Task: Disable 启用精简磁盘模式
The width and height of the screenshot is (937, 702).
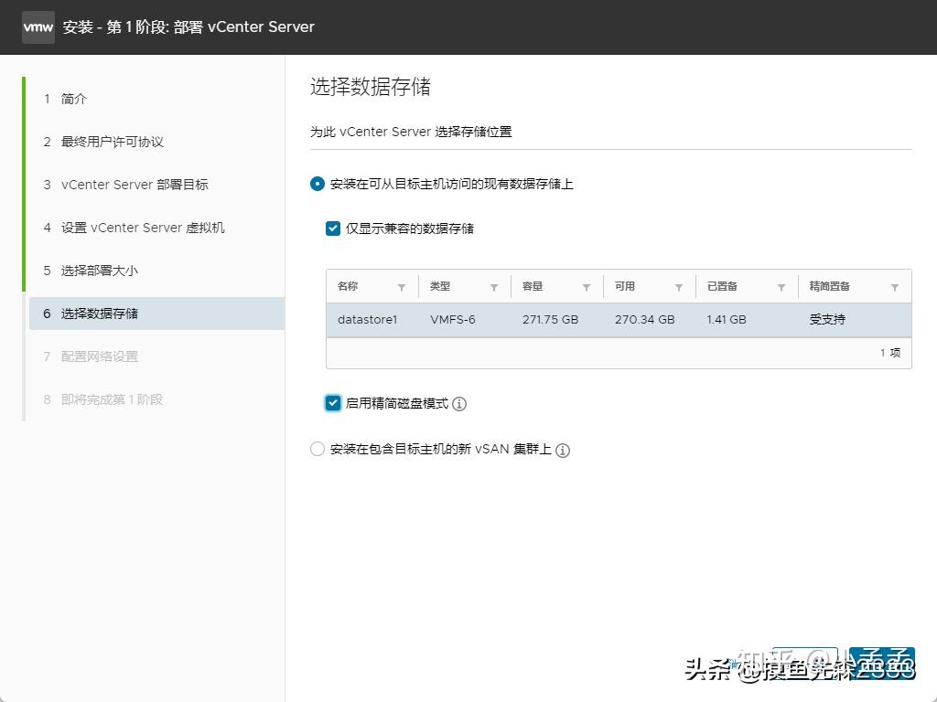Action: [333, 403]
